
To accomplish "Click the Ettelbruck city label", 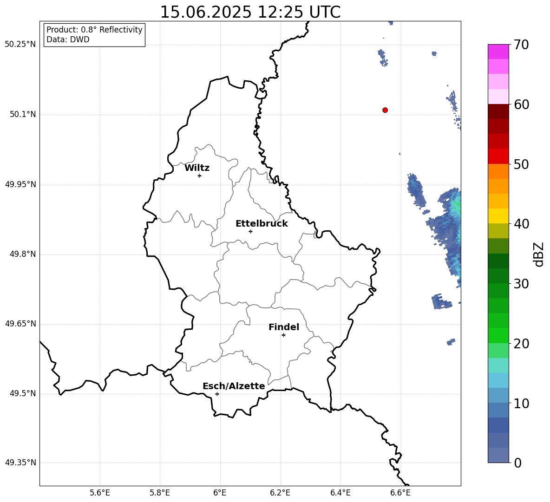I will [x=262, y=224].
